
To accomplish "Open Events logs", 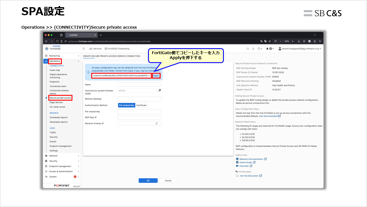I will (53, 142).
